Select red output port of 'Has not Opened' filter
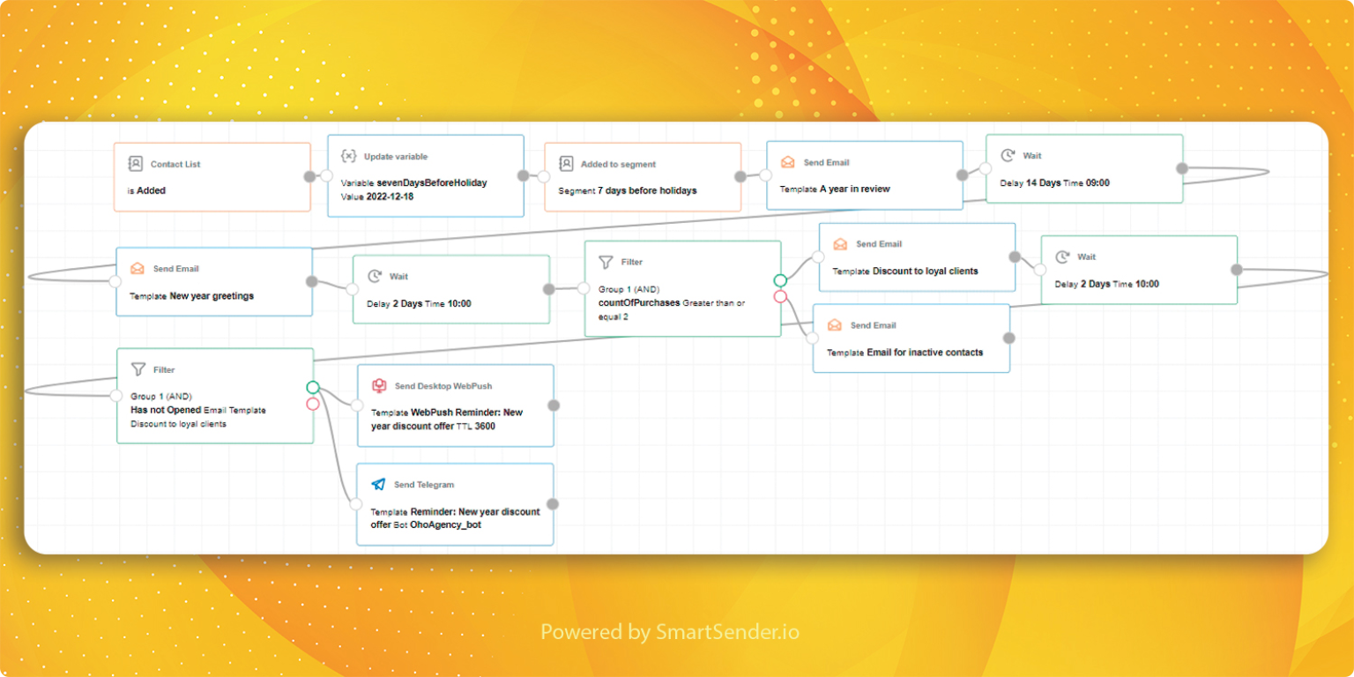Viewport: 1354px width, 677px height. [x=313, y=404]
